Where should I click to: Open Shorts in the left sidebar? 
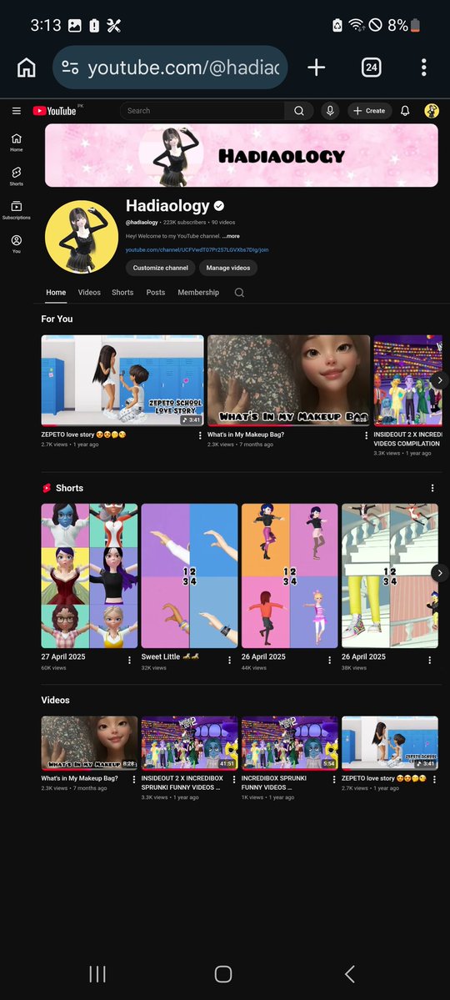click(x=17, y=176)
